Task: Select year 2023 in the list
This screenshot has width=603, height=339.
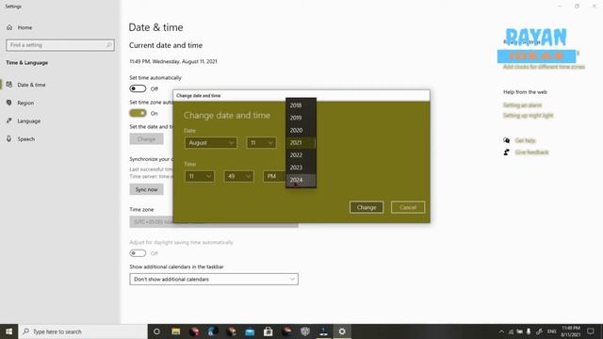Action: tap(301, 168)
